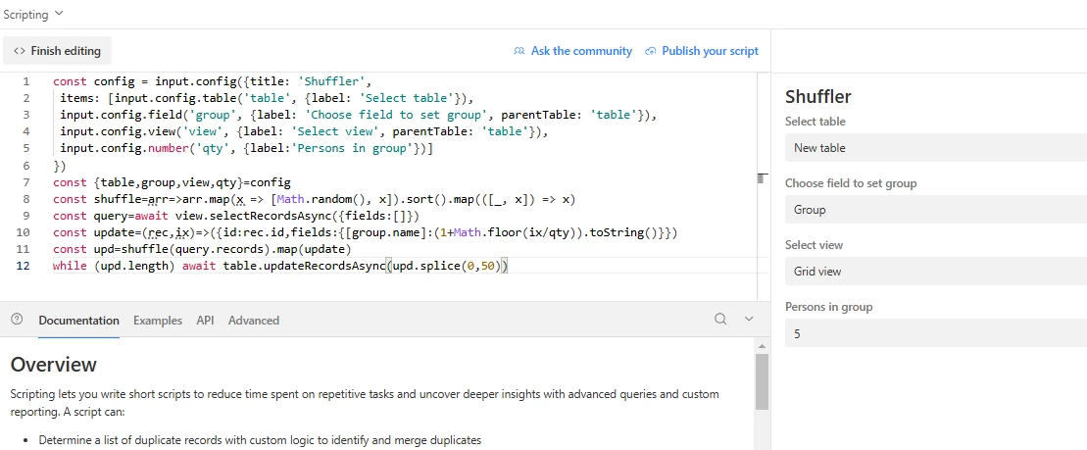This screenshot has width=1087, height=450.
Task: Click the code editor minimap slider
Action: (x=761, y=178)
